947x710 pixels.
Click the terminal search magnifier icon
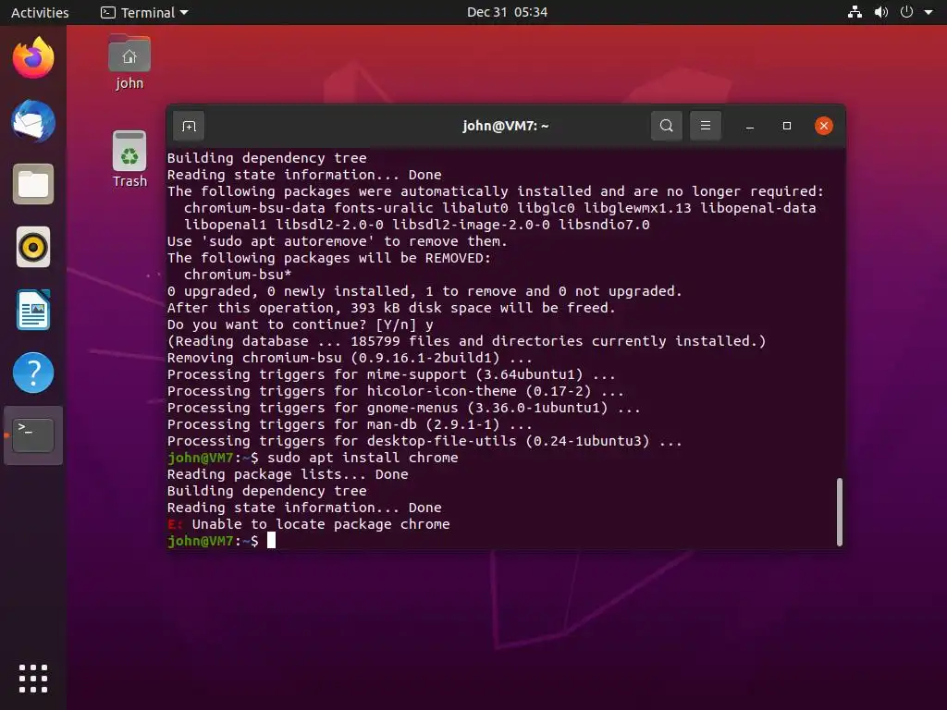pos(666,126)
